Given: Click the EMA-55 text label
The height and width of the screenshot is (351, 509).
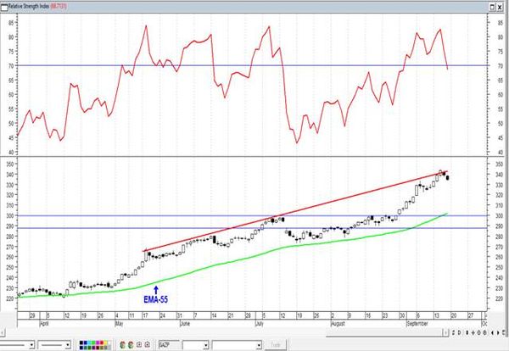Looking at the screenshot, I should coord(156,299).
